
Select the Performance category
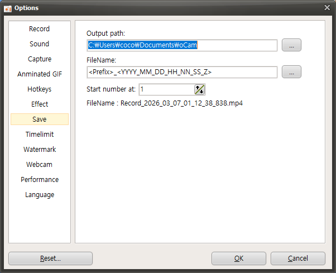(40, 180)
